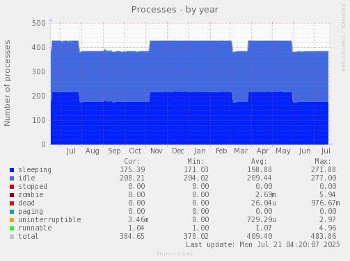Image resolution: width=350 pixels, height=261 pixels.
Task: Click the 'May' x-axis month label
Action: 283,151
